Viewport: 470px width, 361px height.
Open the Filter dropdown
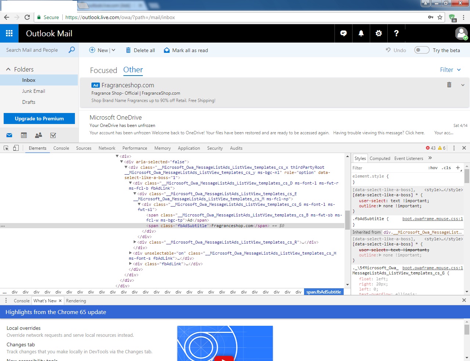450,70
